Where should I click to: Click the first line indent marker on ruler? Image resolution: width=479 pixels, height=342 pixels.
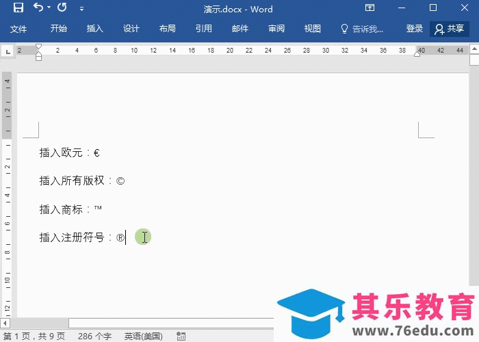click(x=38, y=47)
